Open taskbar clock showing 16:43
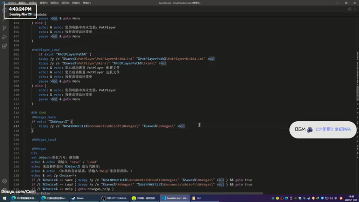The image size is (359, 202). [x=351, y=198]
